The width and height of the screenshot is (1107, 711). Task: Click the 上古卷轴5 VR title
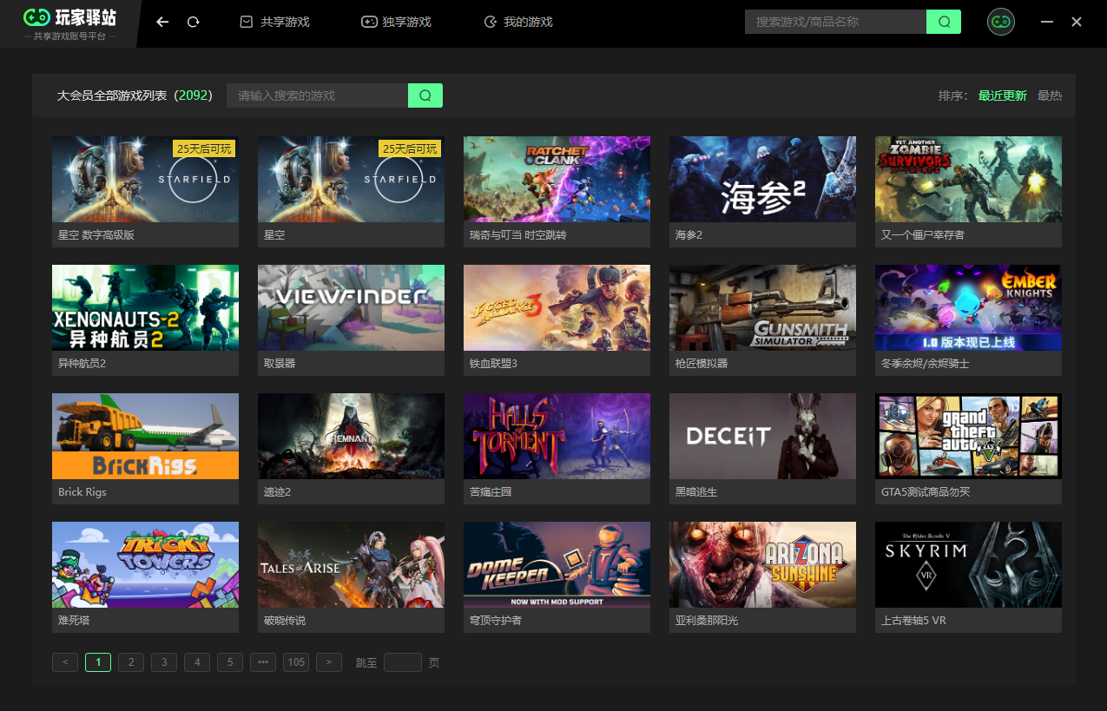point(913,621)
